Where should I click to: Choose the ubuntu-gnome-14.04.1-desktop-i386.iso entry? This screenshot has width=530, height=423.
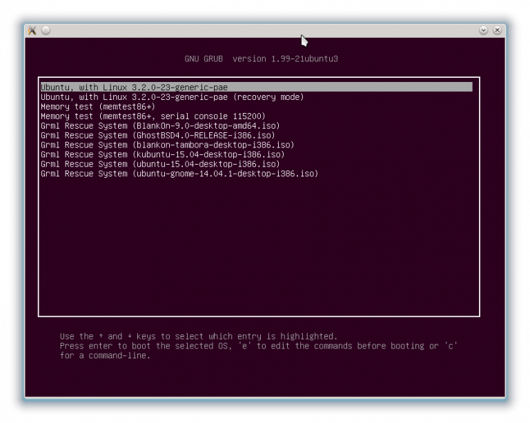pos(179,174)
